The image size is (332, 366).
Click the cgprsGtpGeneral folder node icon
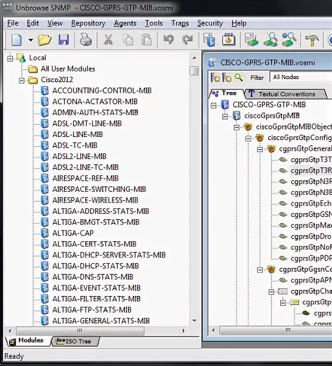click(271, 148)
